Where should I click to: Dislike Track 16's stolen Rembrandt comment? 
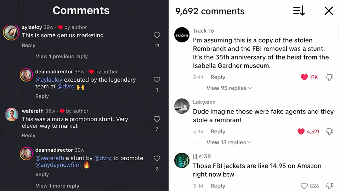(329, 77)
